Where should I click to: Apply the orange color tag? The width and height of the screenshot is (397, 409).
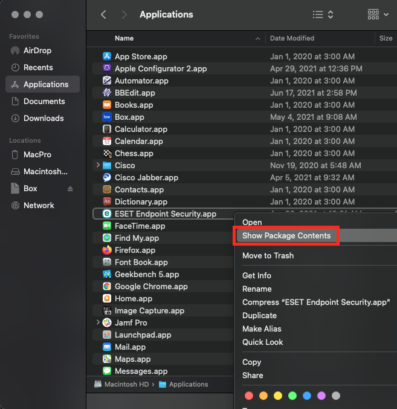pos(263,396)
